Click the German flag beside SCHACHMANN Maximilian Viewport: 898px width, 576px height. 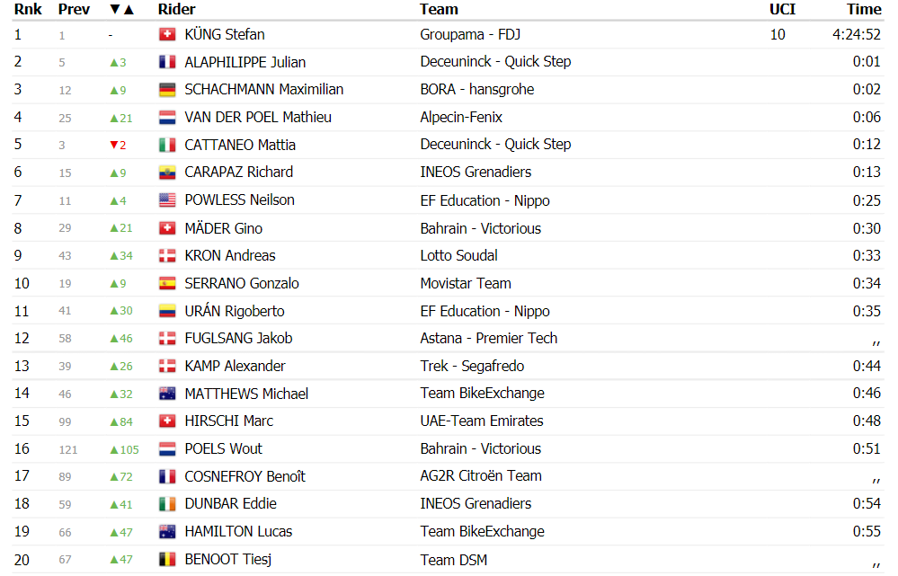coord(167,90)
